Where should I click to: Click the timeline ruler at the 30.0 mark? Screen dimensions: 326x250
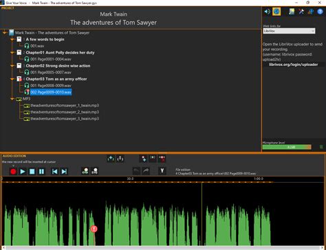click(130, 179)
